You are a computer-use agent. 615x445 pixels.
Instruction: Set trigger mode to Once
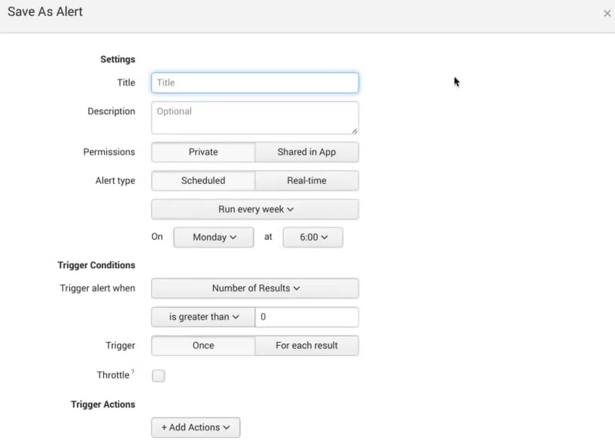pos(202,345)
